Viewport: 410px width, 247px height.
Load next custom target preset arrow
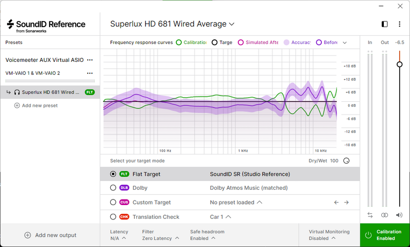point(346,203)
